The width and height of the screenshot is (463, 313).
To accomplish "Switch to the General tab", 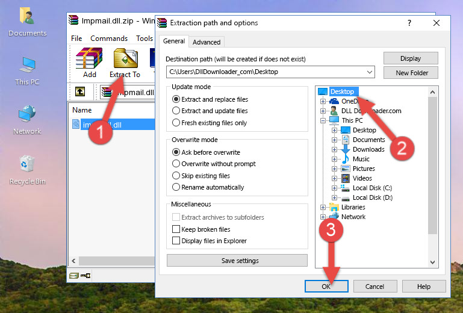I will tap(174, 41).
